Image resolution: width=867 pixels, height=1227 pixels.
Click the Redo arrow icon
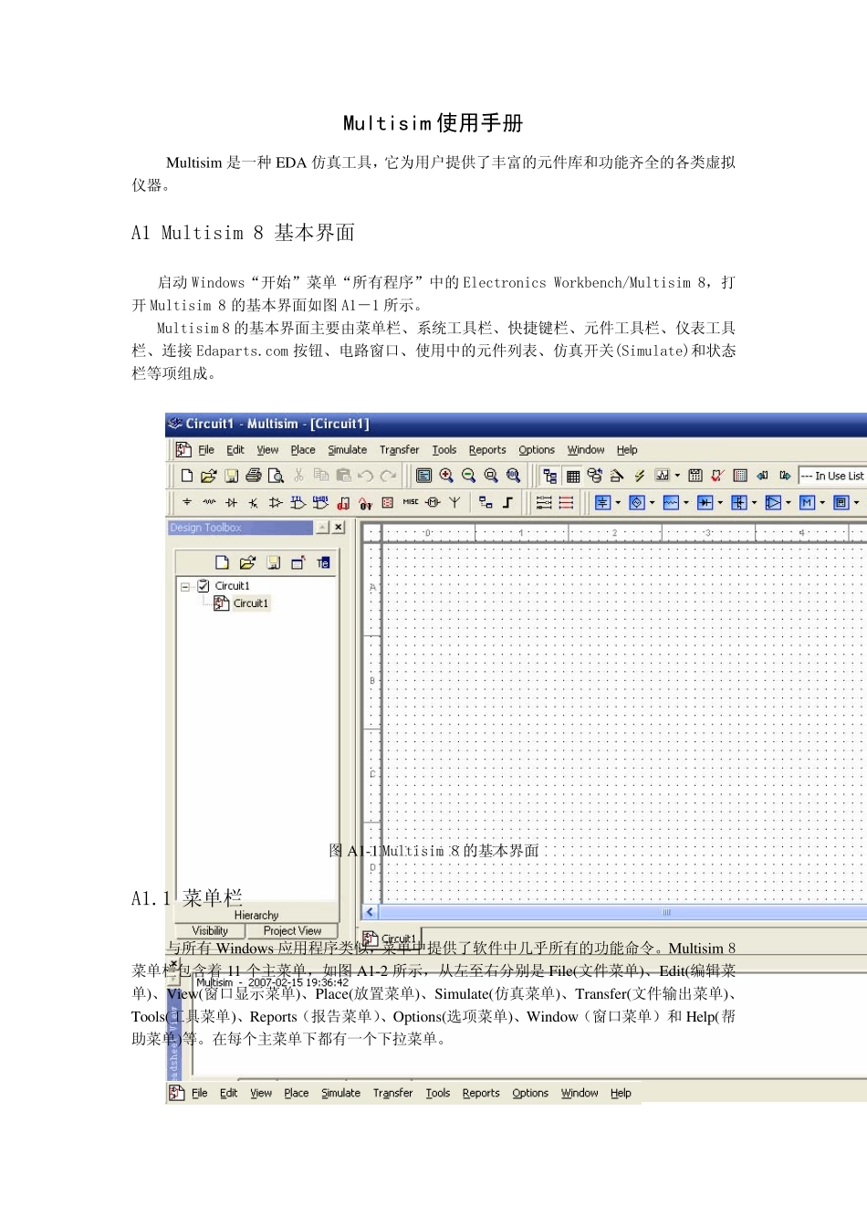388,476
